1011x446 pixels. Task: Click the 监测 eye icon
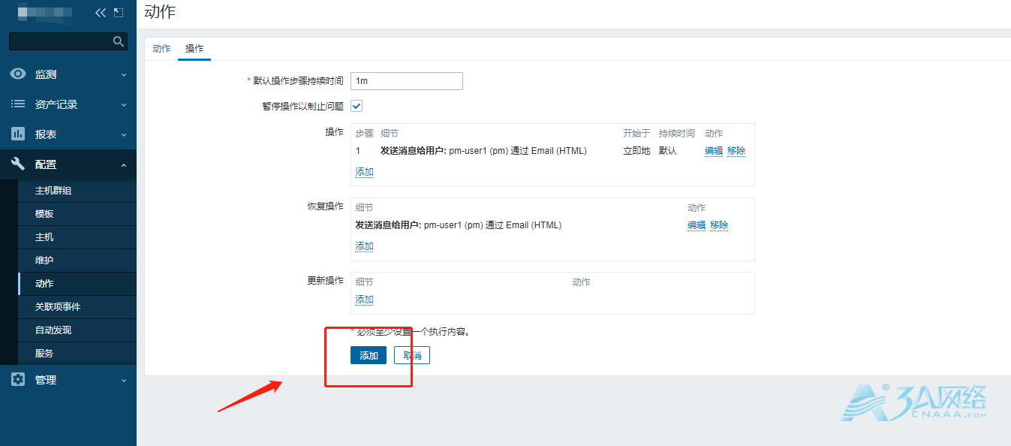click(18, 74)
